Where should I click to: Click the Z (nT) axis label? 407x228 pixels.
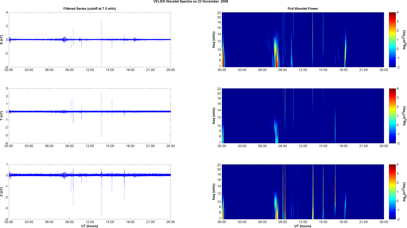2,192
